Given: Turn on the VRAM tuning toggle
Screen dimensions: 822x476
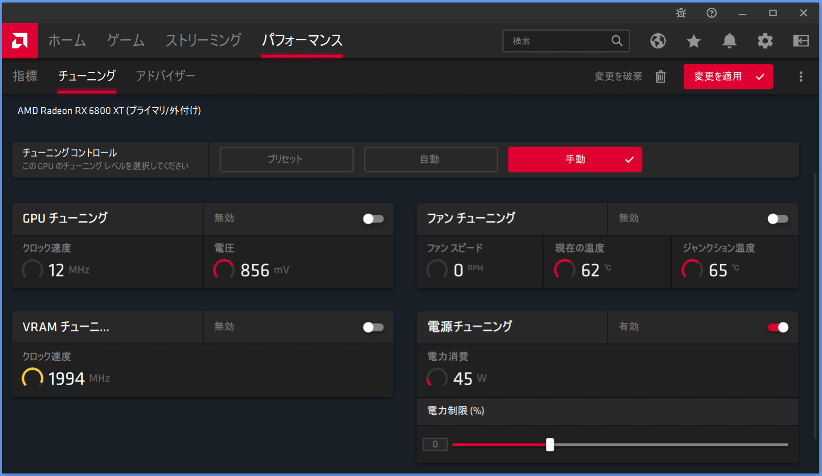Looking at the screenshot, I should (x=373, y=327).
